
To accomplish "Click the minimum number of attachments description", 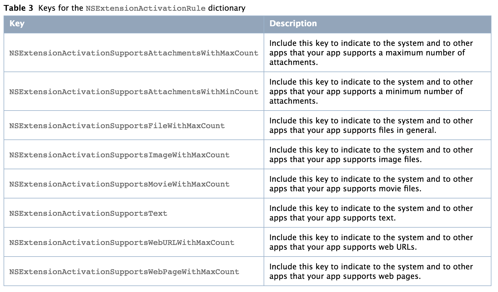I will point(371,91).
